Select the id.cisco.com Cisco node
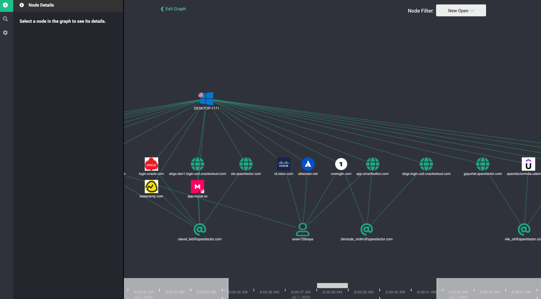Screen dimensions: 541x299 [283, 164]
